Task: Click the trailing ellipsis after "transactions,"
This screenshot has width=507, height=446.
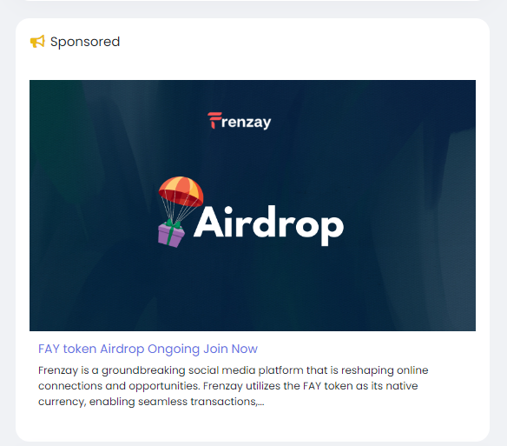Action: [261, 403]
